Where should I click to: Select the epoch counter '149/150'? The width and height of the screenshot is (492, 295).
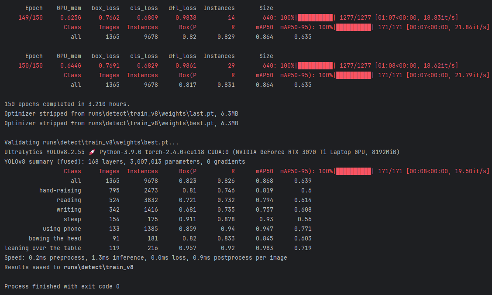pyautogui.click(x=31, y=17)
